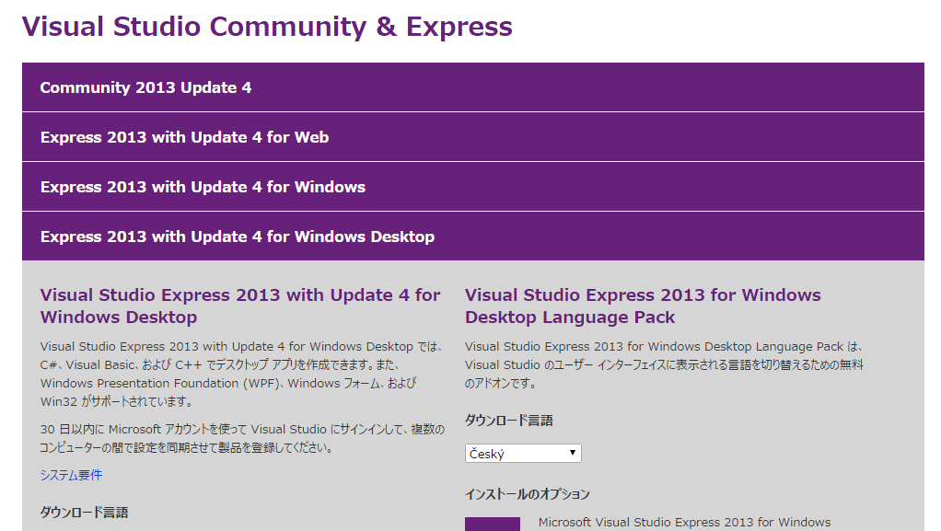
Task: Click the Microsoft Visual Studio Express 2013 for Windows text
Action: [x=684, y=522]
